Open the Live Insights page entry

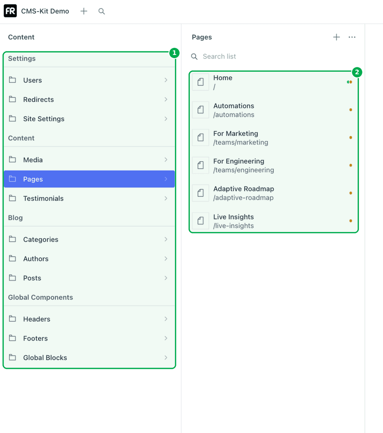coord(274,221)
